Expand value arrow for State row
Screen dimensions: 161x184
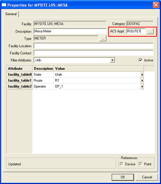pos(142,75)
